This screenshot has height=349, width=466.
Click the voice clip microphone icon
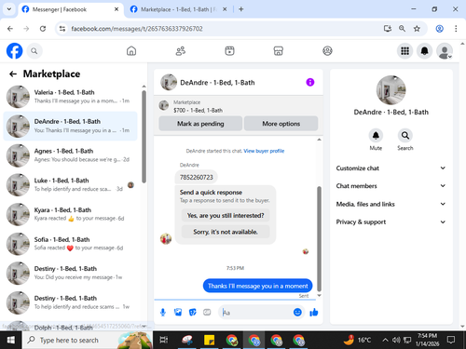[x=163, y=313]
